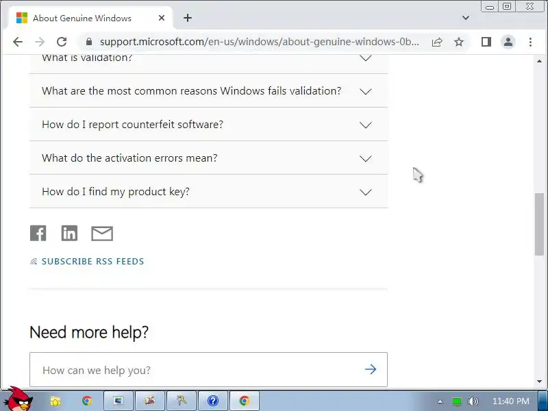Click the browser forward arrow
Screen dimensions: 548x411
(40, 42)
